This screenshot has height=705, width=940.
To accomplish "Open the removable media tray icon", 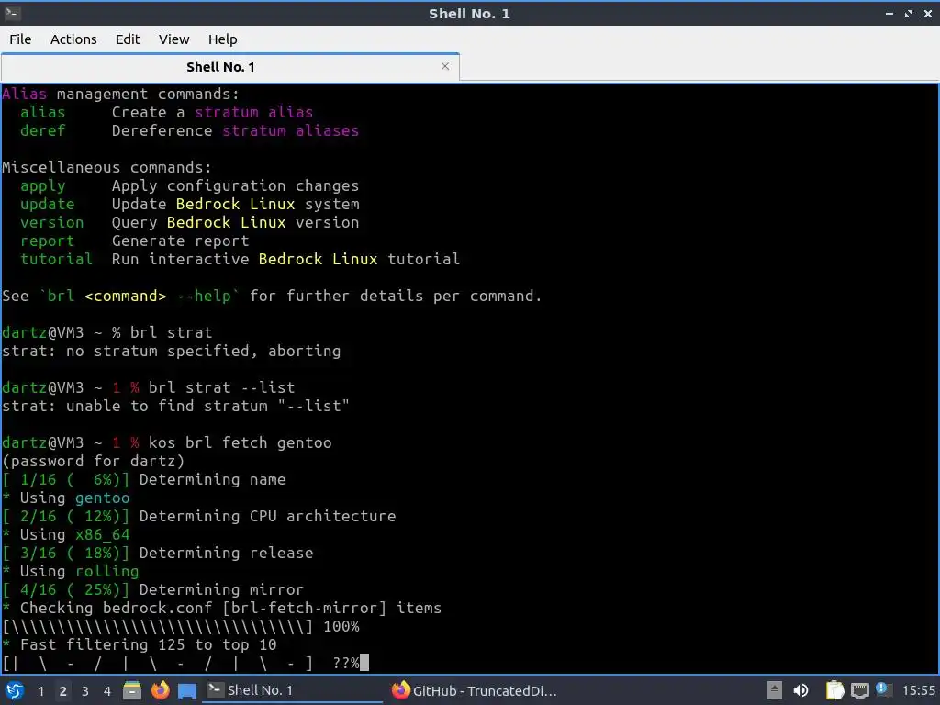I will click(x=775, y=690).
